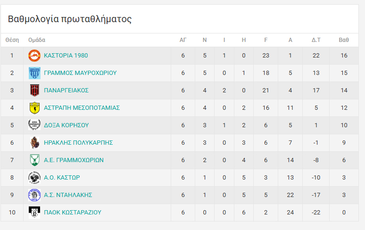Click the ΠΑΟΚ ΚΩΣΤΑΡΑΖΙΟΥ team logo

(34, 213)
